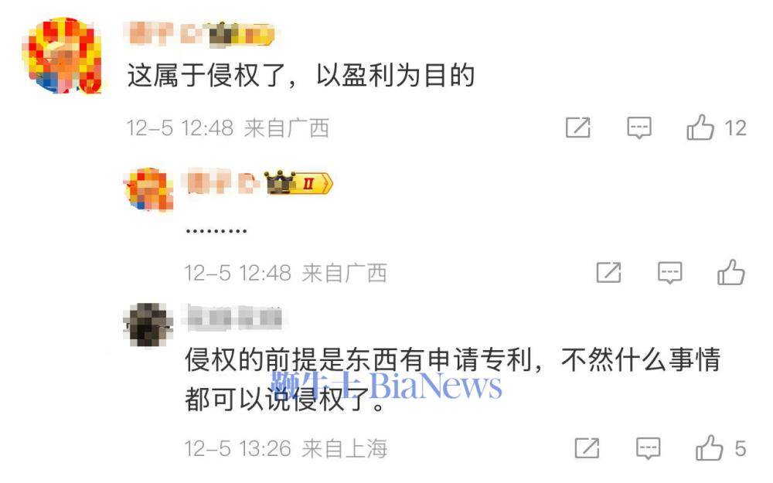
Task: Click the comment text 这属于侵权了，以盈利为目的
Action: click(x=301, y=76)
